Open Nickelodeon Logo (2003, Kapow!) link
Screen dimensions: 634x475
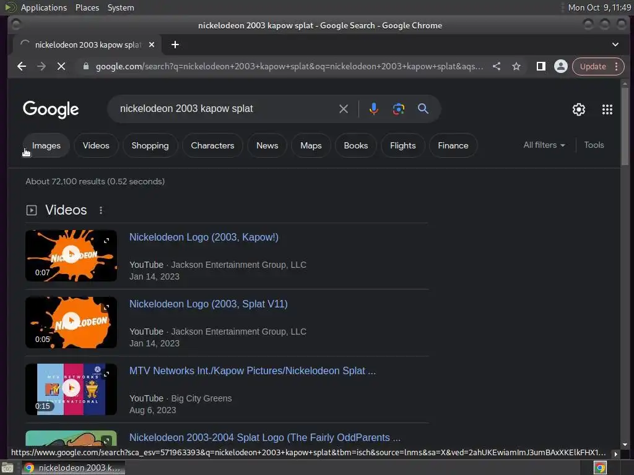pyautogui.click(x=204, y=237)
